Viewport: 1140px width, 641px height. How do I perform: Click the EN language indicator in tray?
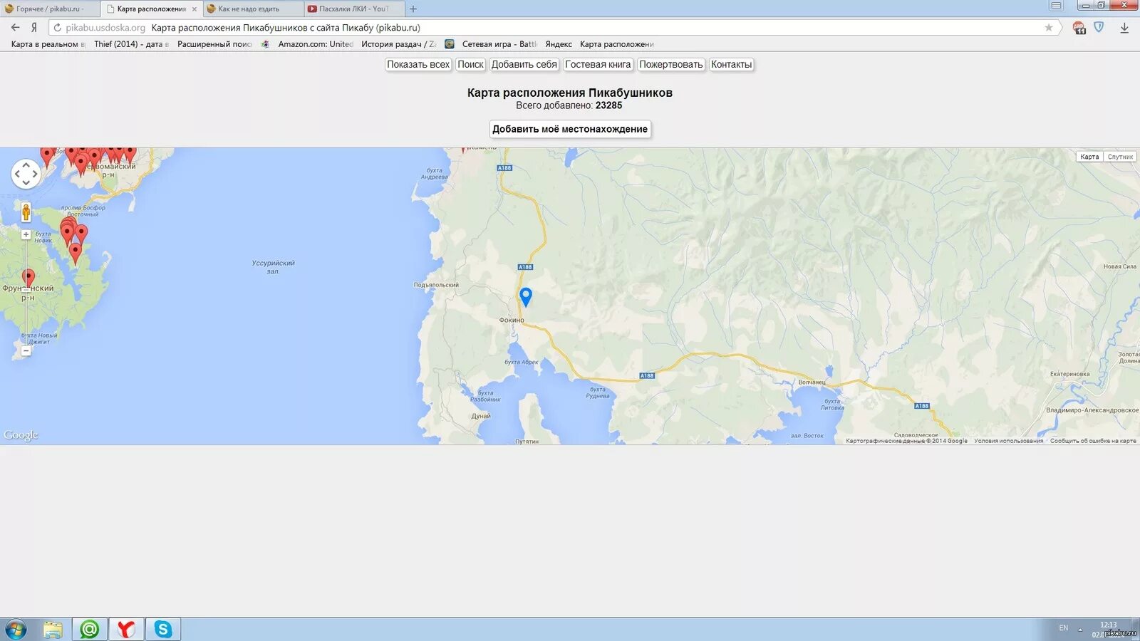(x=1064, y=628)
